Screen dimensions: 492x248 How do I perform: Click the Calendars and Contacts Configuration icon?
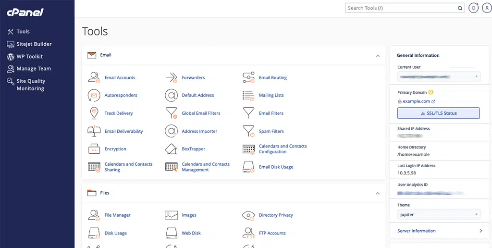tap(248, 149)
